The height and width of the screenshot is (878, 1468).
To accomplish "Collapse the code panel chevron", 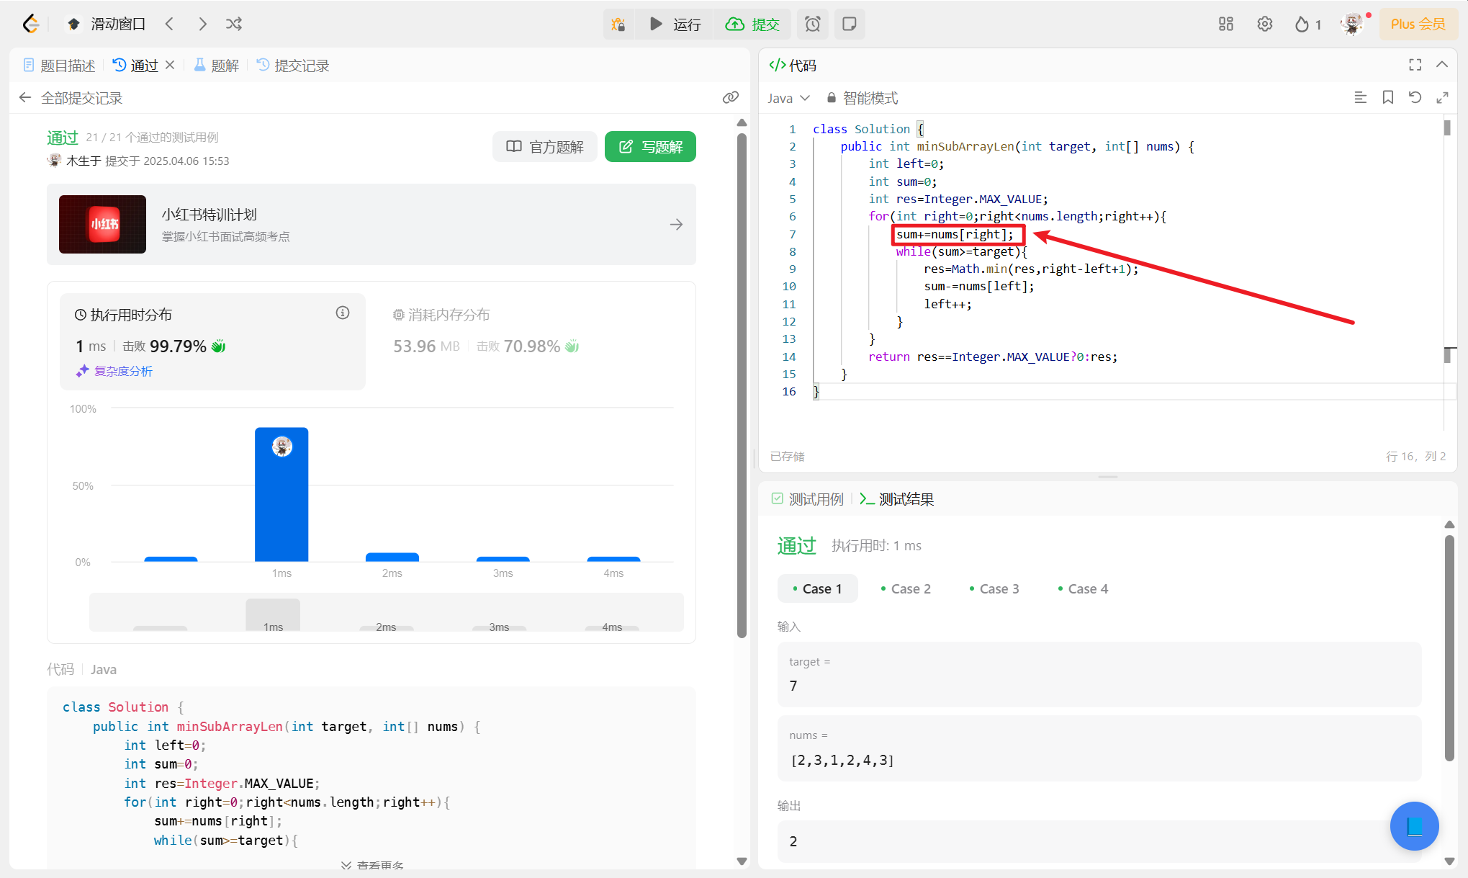I will (x=1441, y=65).
